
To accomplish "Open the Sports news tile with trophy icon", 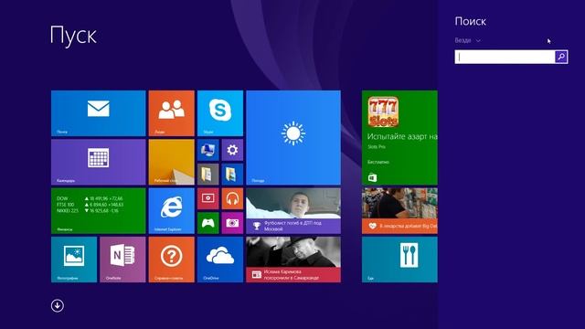I will [293, 211].
